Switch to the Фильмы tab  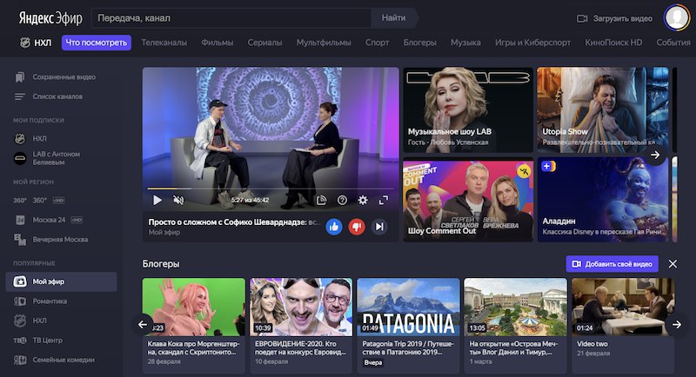(x=217, y=43)
